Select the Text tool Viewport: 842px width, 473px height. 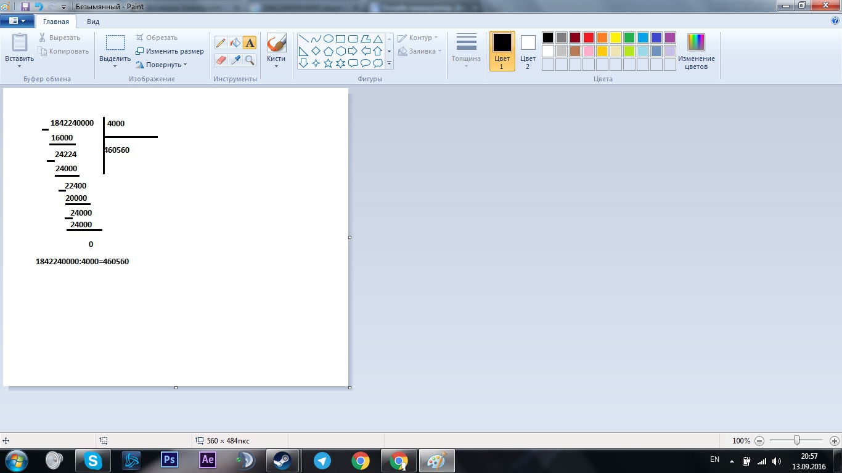click(x=250, y=42)
